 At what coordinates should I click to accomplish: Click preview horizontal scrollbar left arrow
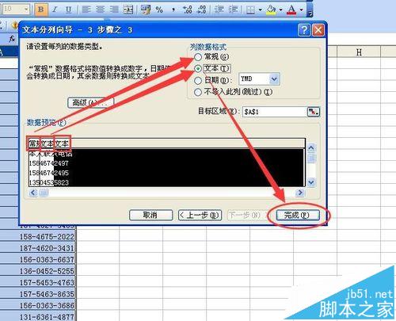[x=33, y=193]
